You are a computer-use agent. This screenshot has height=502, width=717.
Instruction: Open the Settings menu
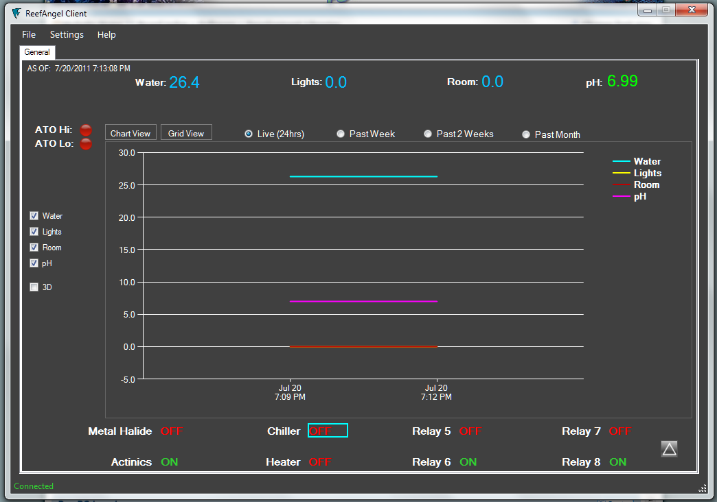click(x=67, y=35)
